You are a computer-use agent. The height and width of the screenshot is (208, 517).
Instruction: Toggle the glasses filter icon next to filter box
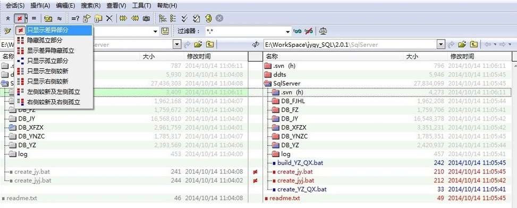(x=297, y=31)
